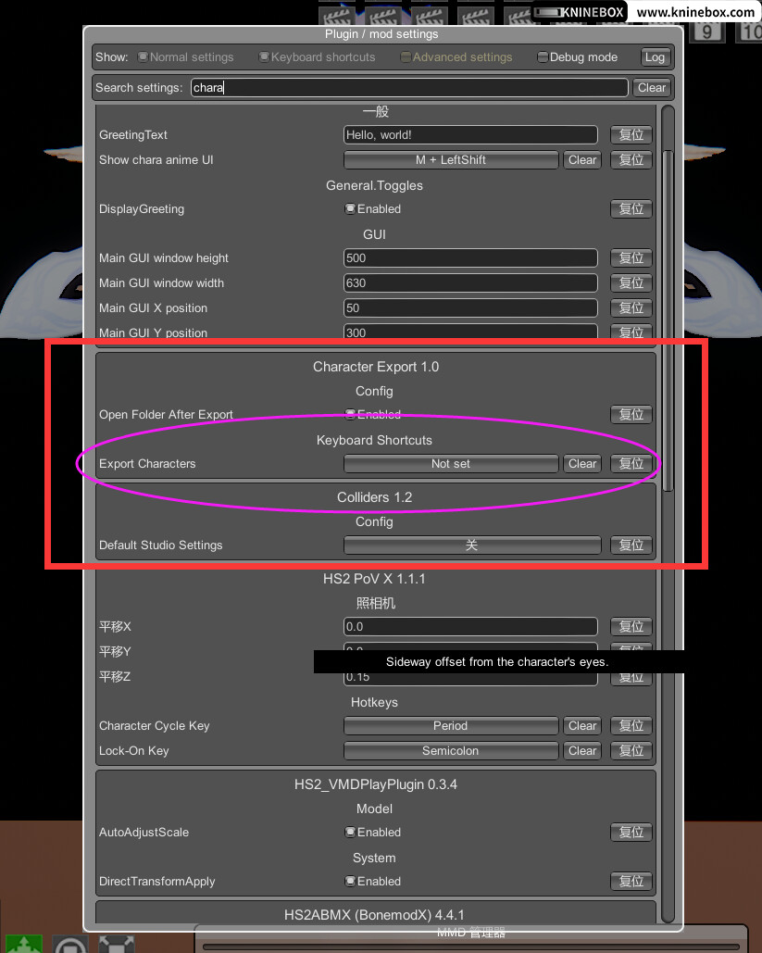Clear the Export Characters shortcut
Image resolution: width=762 pixels, height=953 pixels.
582,464
